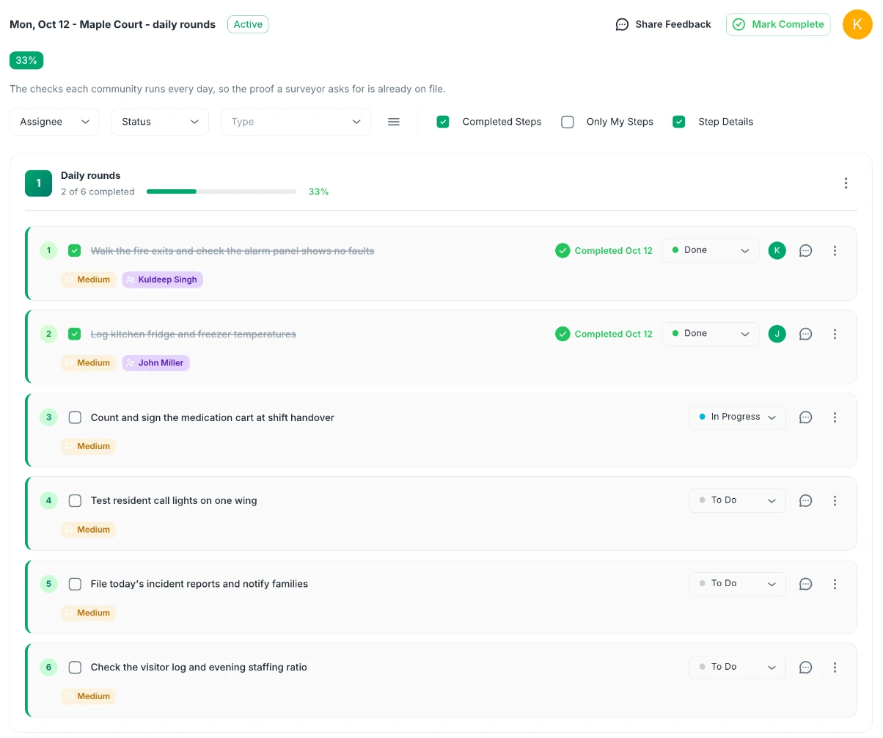Viewport: 883px width, 738px height.
Task: Open more options for visitor log step
Action: click(x=835, y=668)
